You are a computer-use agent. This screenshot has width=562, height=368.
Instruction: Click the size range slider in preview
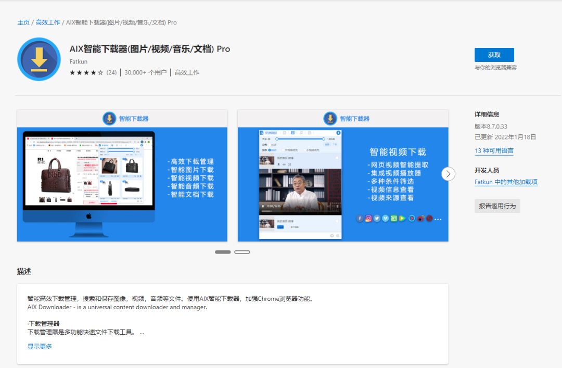pyautogui.click(x=300, y=139)
